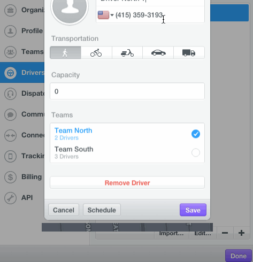Open the Profile sidebar icon
The image size is (253, 262).
(10, 31)
